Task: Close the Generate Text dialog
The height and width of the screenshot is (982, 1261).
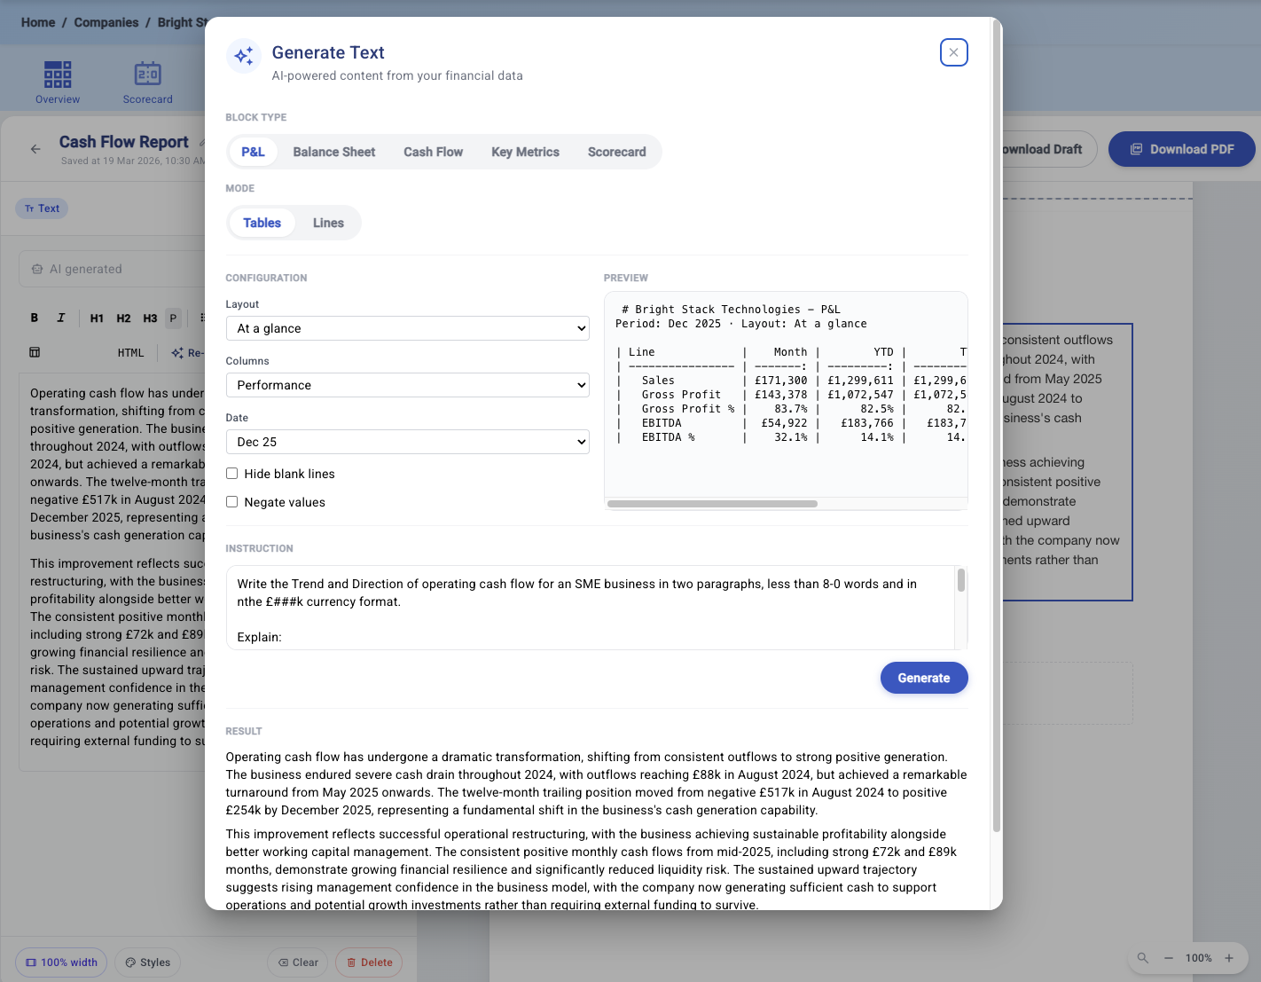Action: coord(953,52)
